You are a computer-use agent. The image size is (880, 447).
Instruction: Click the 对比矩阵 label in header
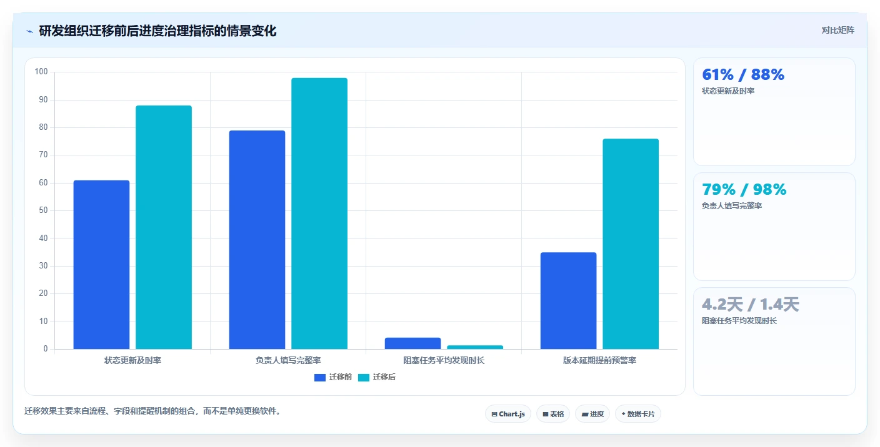(x=837, y=30)
